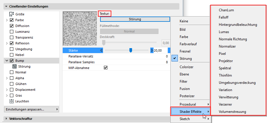Enable the Gras channel checkbox
Screen dimensions: 267x123
tap(12, 95)
